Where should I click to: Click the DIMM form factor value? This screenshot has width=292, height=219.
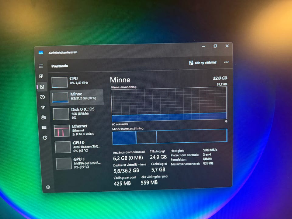click(207, 159)
